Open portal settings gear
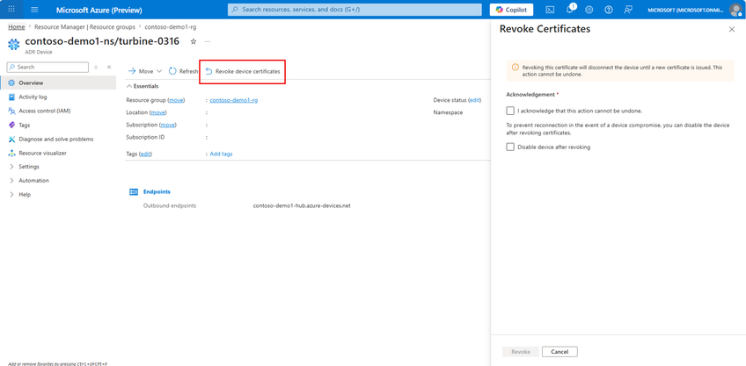 589,10
